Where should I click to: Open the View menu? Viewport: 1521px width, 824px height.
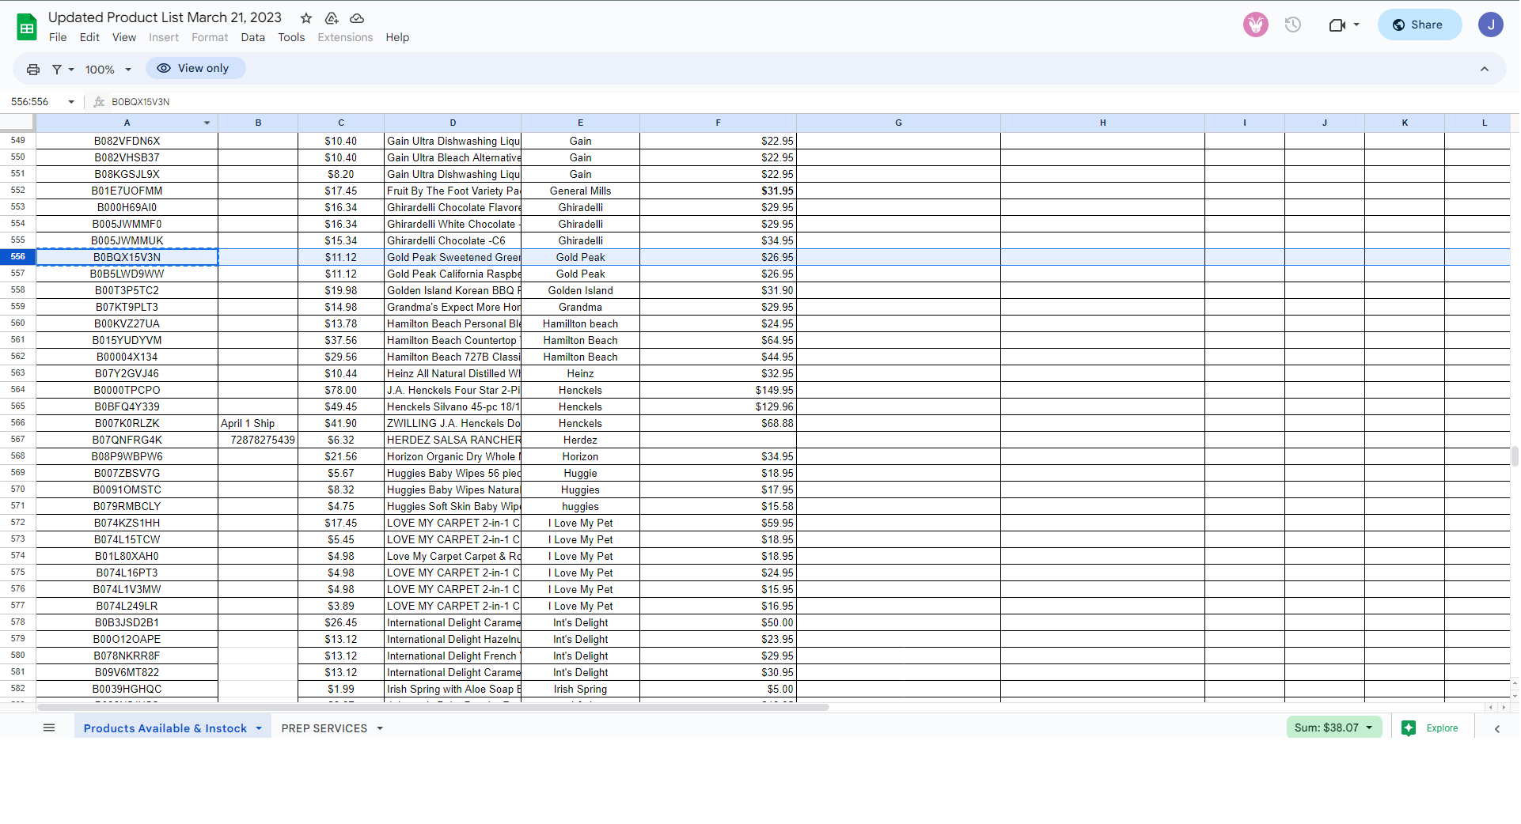124,37
